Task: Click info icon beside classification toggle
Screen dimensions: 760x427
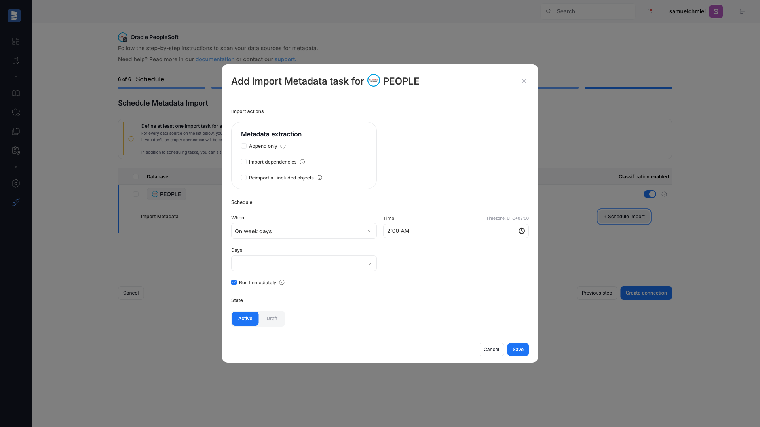Action: [664, 194]
